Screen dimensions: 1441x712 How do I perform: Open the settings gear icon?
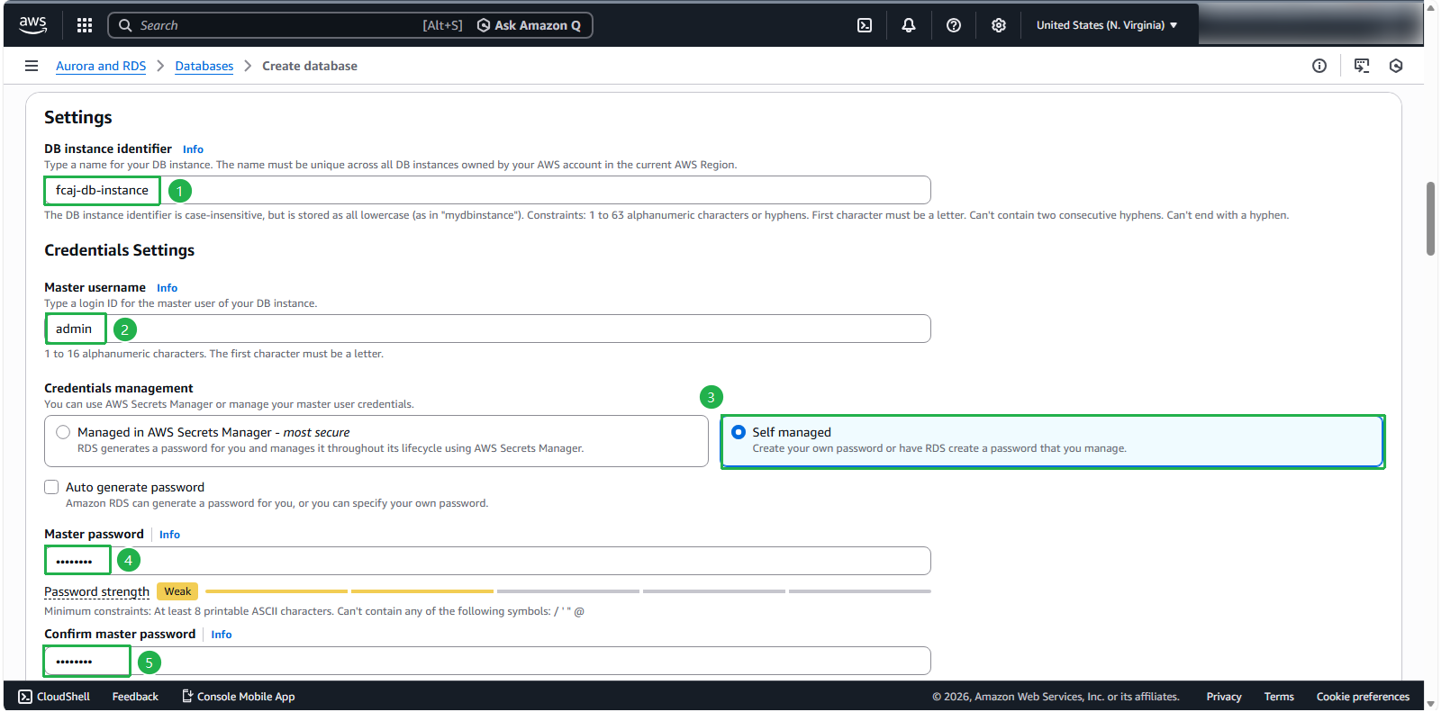pyautogui.click(x=999, y=25)
